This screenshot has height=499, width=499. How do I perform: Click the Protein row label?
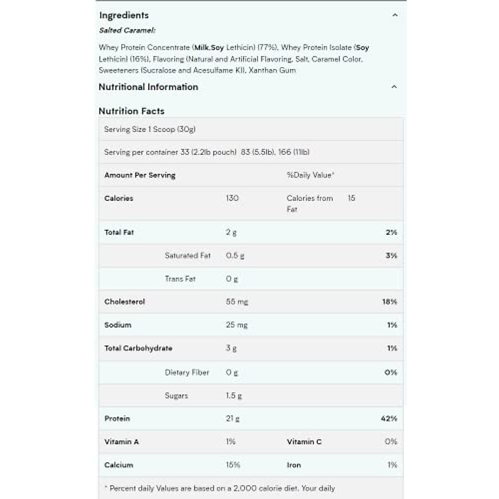[x=117, y=419]
